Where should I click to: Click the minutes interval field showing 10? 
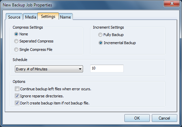pos(107,68)
